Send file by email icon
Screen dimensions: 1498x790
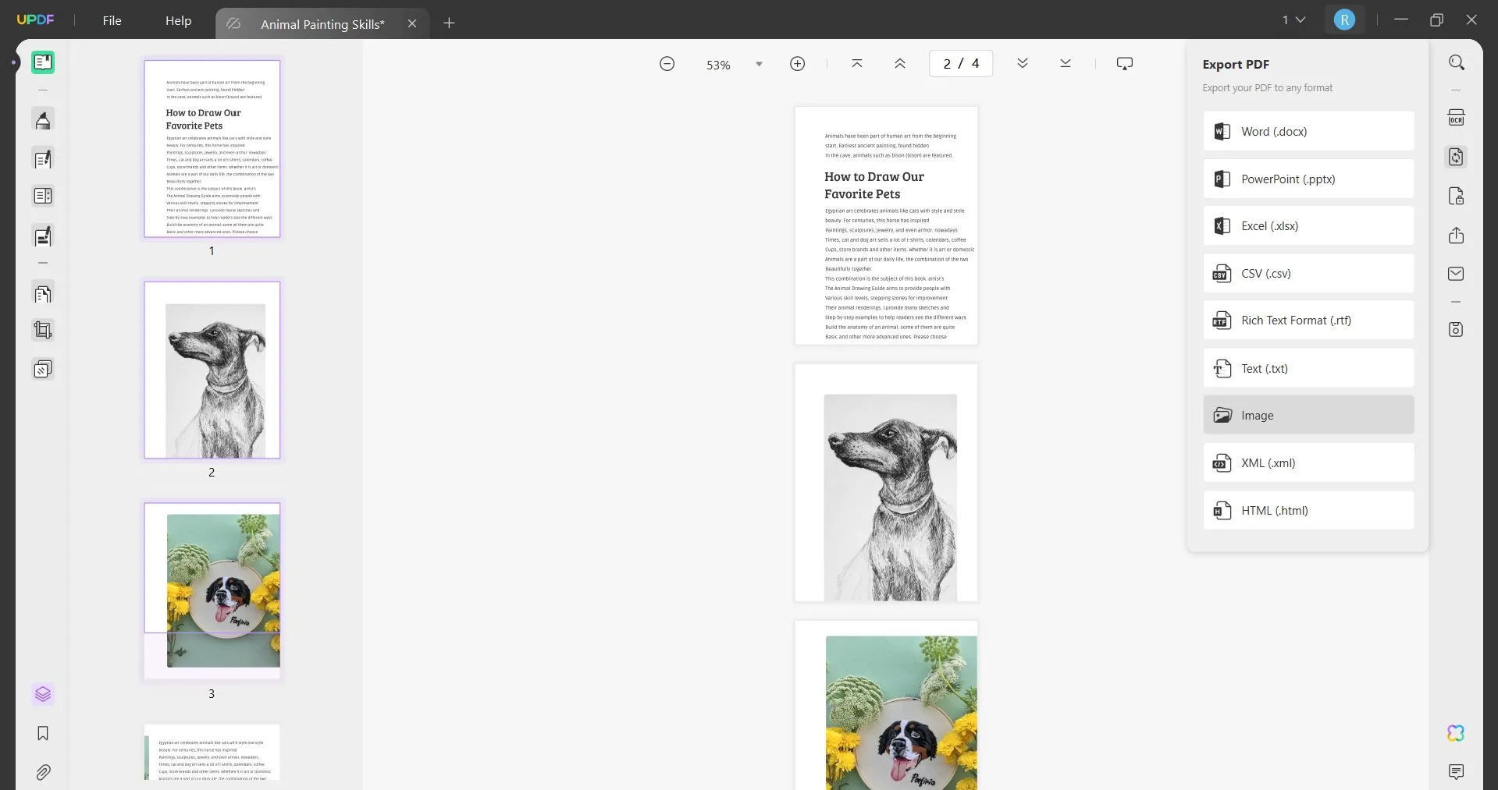tap(1457, 274)
